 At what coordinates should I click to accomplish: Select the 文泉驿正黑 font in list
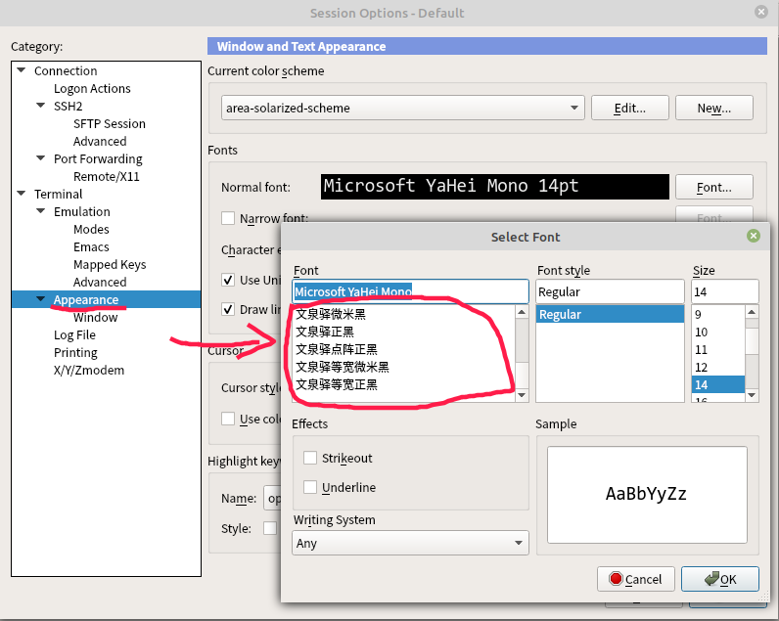point(325,333)
